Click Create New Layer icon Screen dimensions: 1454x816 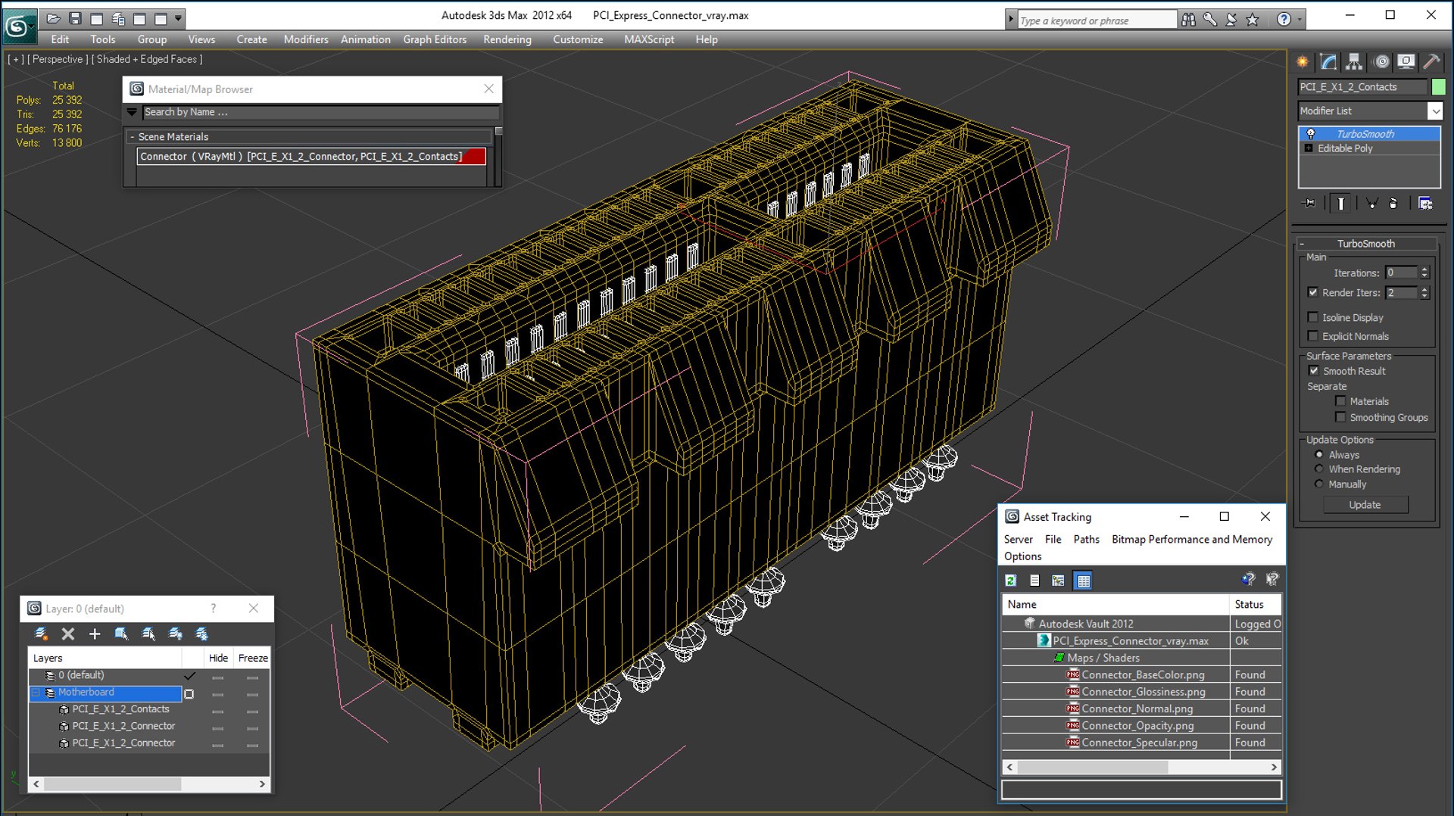click(x=41, y=634)
